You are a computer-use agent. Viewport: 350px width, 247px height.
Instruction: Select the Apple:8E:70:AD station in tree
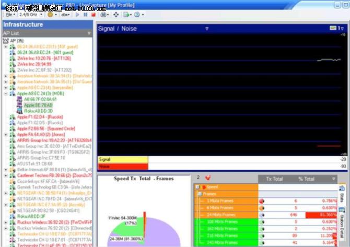[x=39, y=104]
